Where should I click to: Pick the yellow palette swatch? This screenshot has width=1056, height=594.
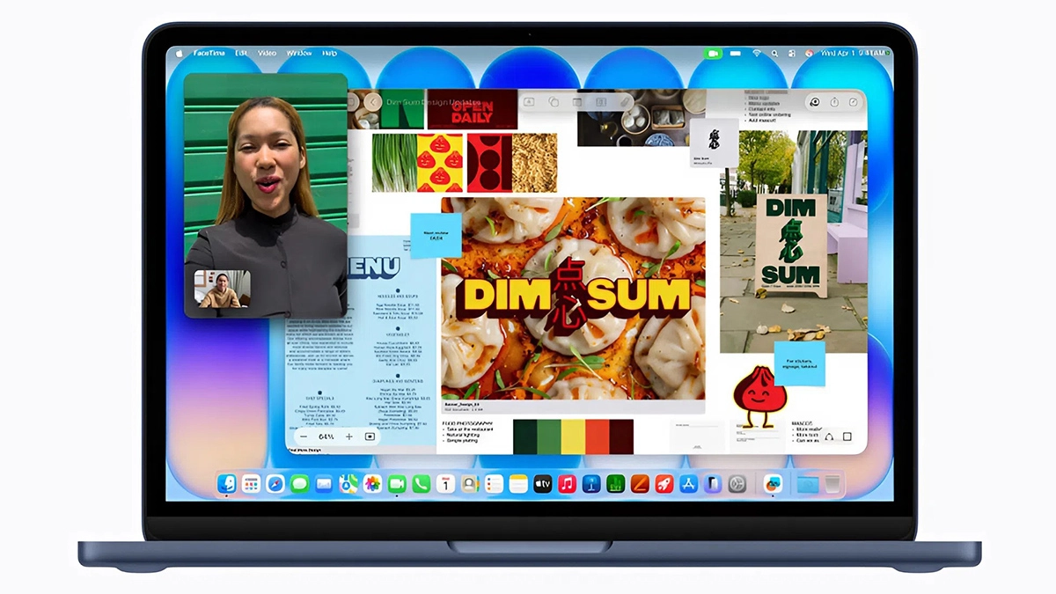[x=573, y=436]
